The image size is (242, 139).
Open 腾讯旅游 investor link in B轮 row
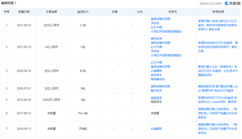point(156,91)
